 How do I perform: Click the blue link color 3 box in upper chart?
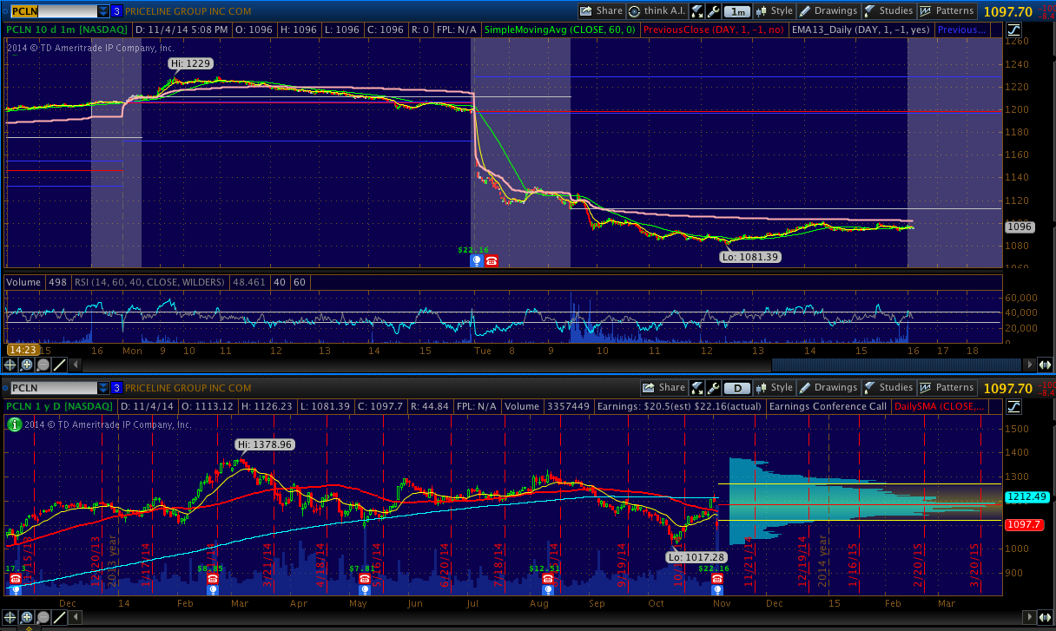[117, 11]
